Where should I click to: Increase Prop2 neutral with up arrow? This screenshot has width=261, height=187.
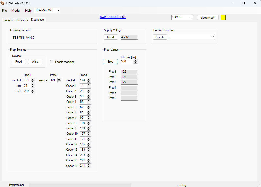pos(59,79)
